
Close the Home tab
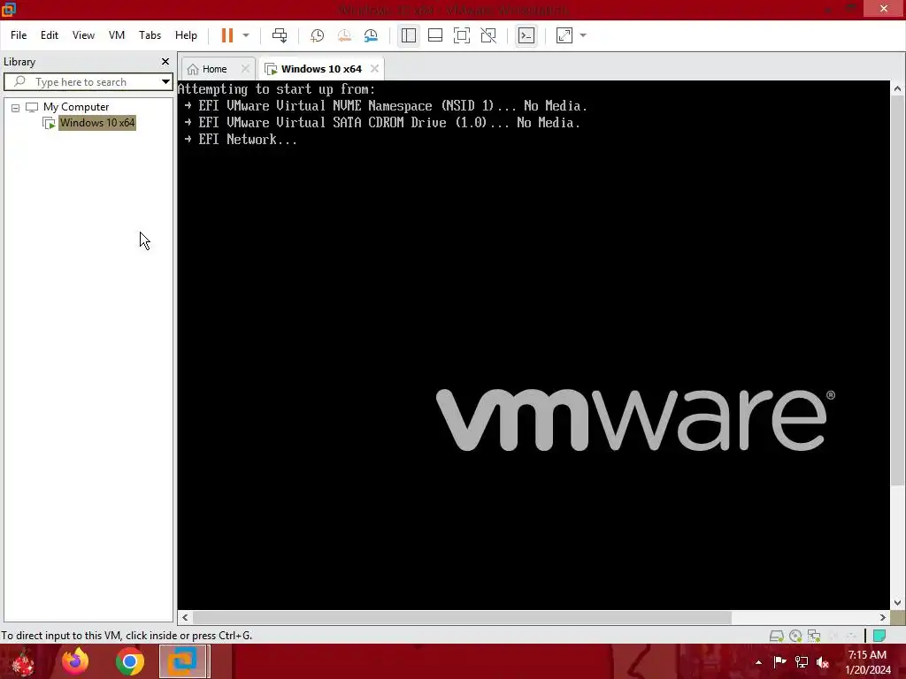coord(246,69)
